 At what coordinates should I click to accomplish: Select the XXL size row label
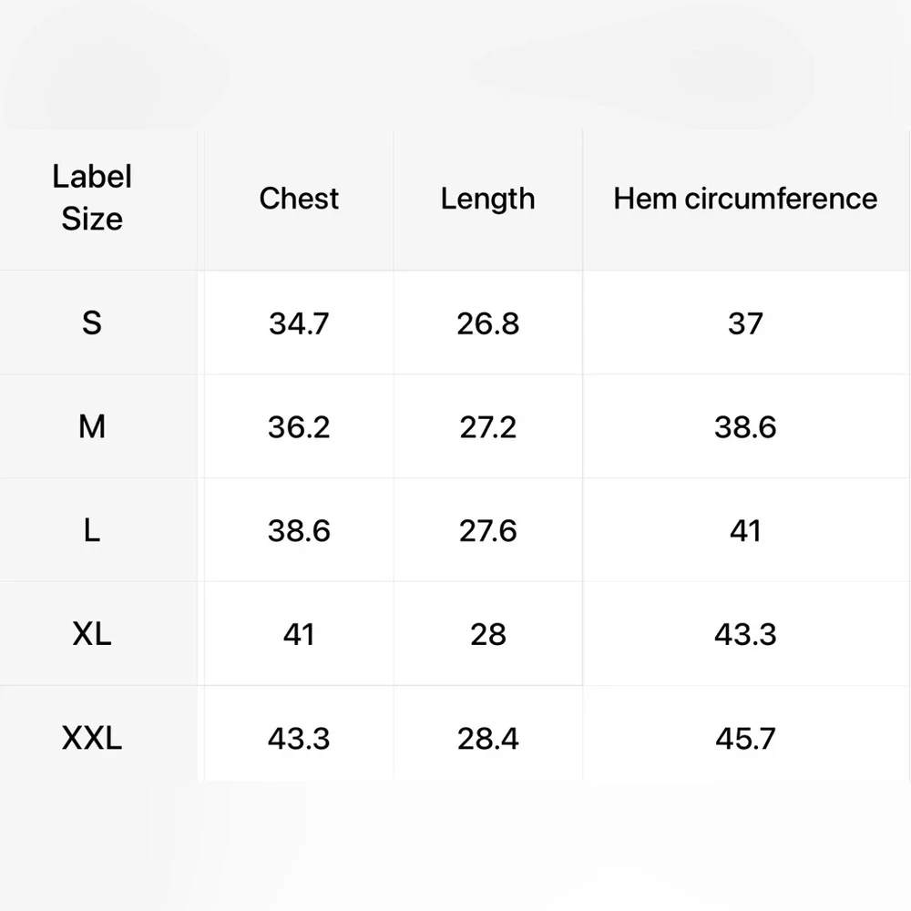(92, 738)
